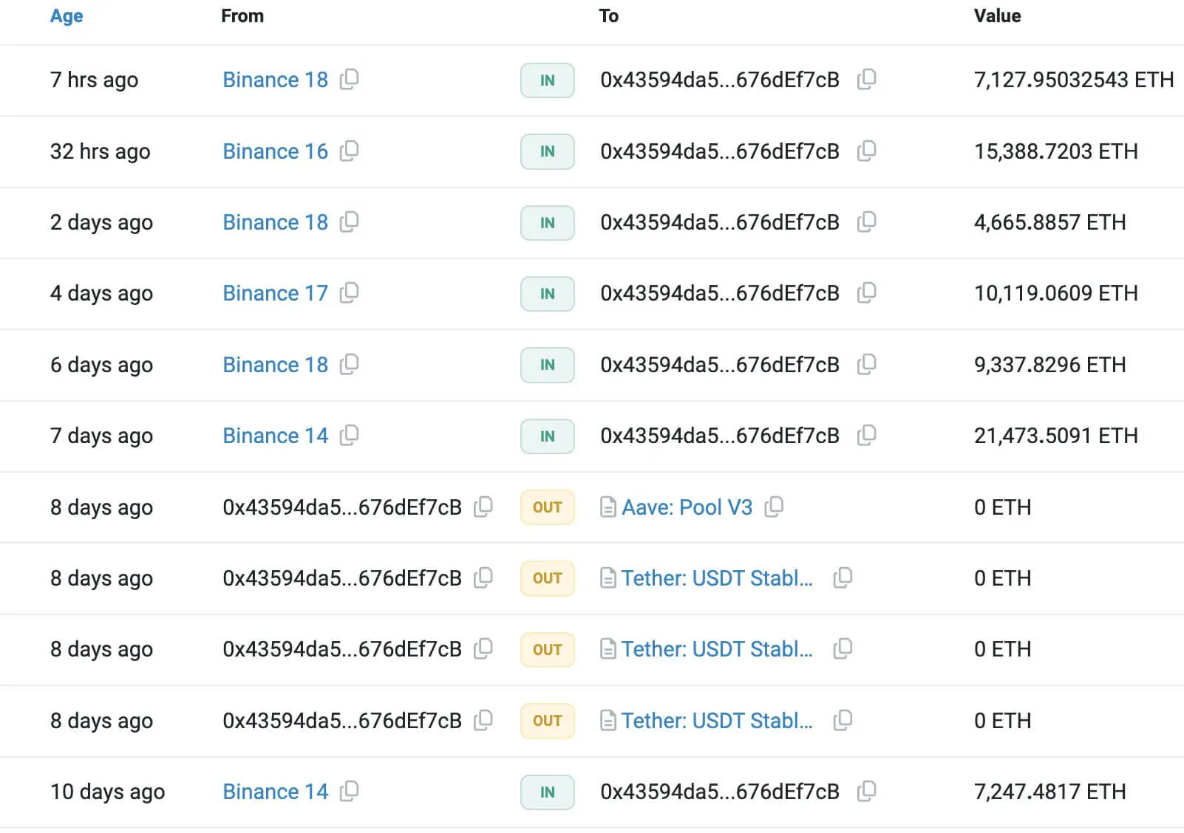Copy recipient address in 32 hrs ago row
The width and height of the screenshot is (1184, 833).
coord(866,151)
